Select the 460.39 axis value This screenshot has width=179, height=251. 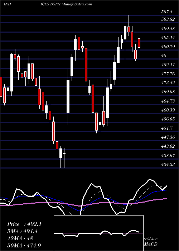tap(168, 110)
